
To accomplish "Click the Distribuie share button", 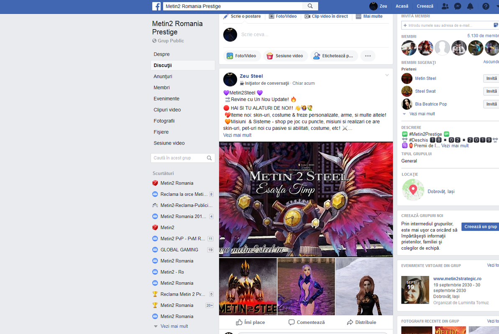I will point(361,322).
